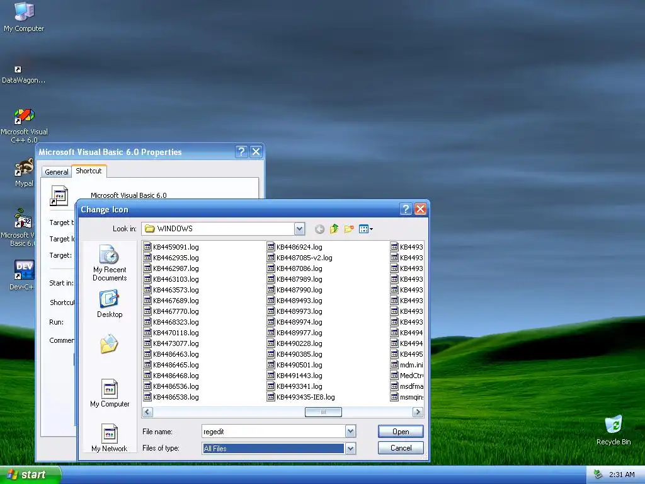Click the horizontal scrollbar thumb
The image size is (645, 484).
[323, 412]
